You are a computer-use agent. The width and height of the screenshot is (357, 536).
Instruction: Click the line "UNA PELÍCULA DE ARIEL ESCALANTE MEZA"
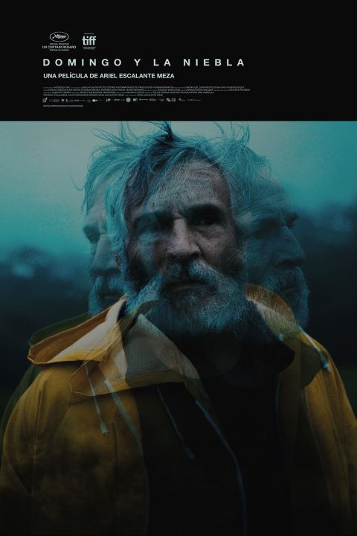point(109,76)
